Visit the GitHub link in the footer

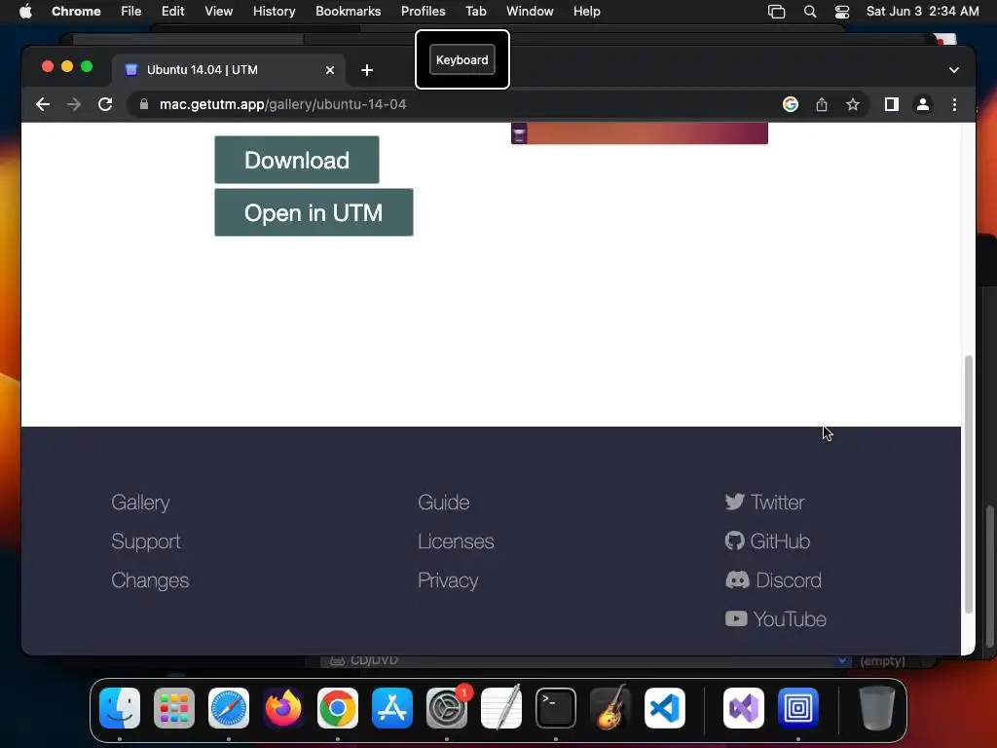click(x=767, y=542)
